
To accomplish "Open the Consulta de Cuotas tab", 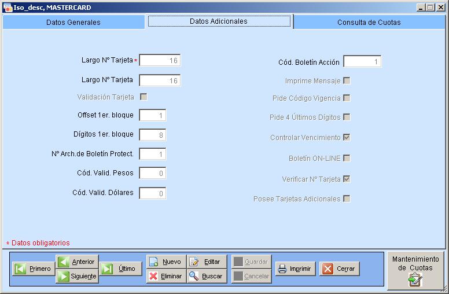I will tap(369, 22).
